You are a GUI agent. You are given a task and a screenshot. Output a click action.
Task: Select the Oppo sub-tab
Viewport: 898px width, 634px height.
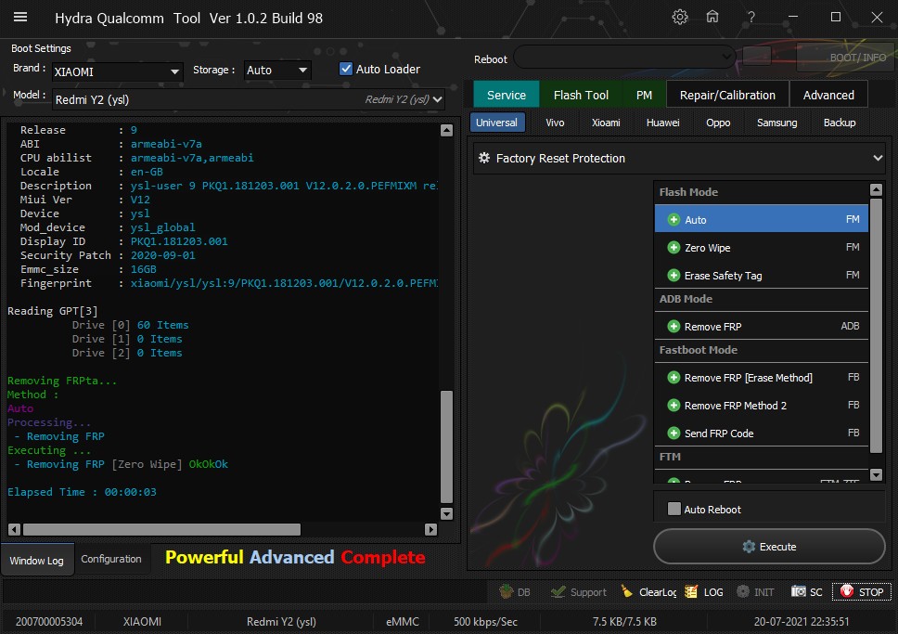pyautogui.click(x=718, y=123)
